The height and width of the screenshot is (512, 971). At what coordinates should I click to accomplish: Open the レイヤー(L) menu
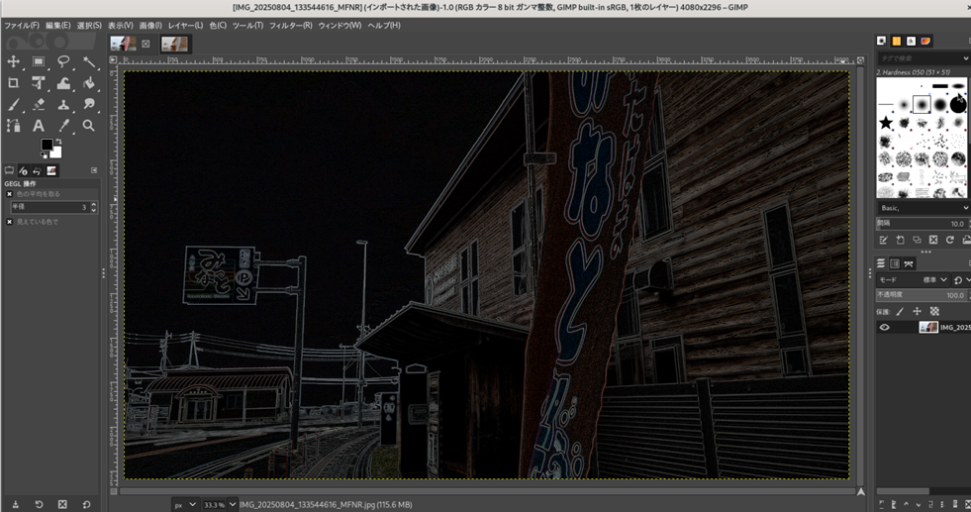[184, 25]
